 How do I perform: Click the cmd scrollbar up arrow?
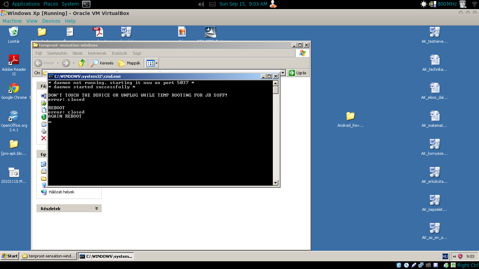[x=276, y=83]
